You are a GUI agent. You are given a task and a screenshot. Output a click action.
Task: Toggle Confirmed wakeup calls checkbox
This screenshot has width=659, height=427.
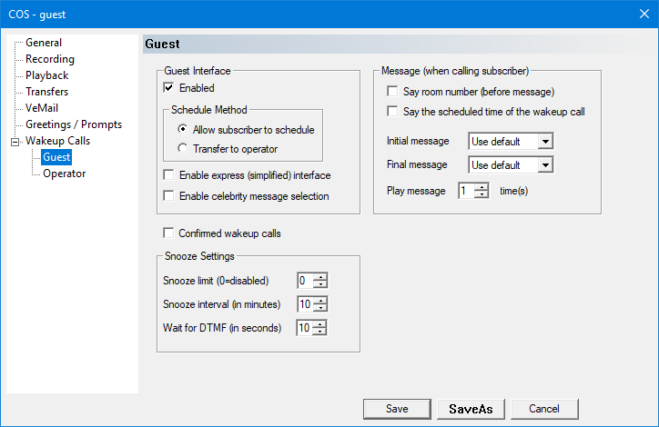168,233
